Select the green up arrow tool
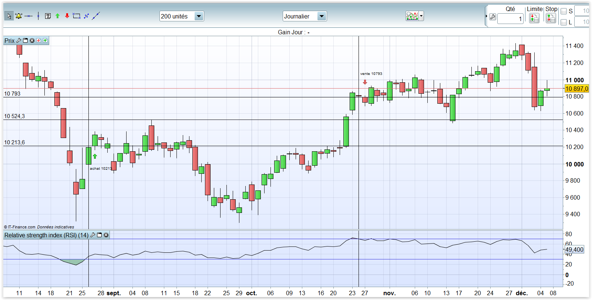The height and width of the screenshot is (300, 592). [57, 16]
